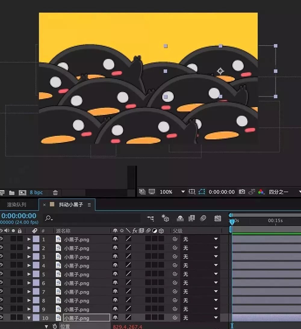The image size is (301, 329).
Task: Click the layer 2 duration bar in timeline
Action: [x=266, y=248]
